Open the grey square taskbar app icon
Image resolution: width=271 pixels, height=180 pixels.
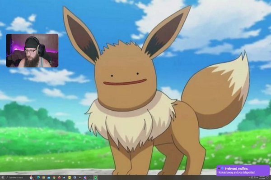tap(75, 177)
